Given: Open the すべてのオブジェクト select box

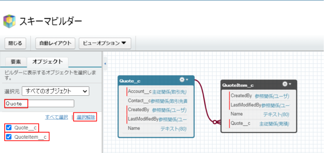Looking at the screenshot, I should click(x=56, y=91).
